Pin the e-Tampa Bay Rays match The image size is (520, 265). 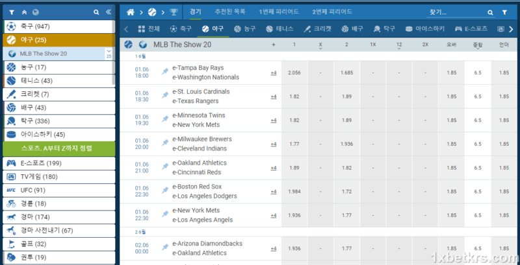[x=165, y=71]
